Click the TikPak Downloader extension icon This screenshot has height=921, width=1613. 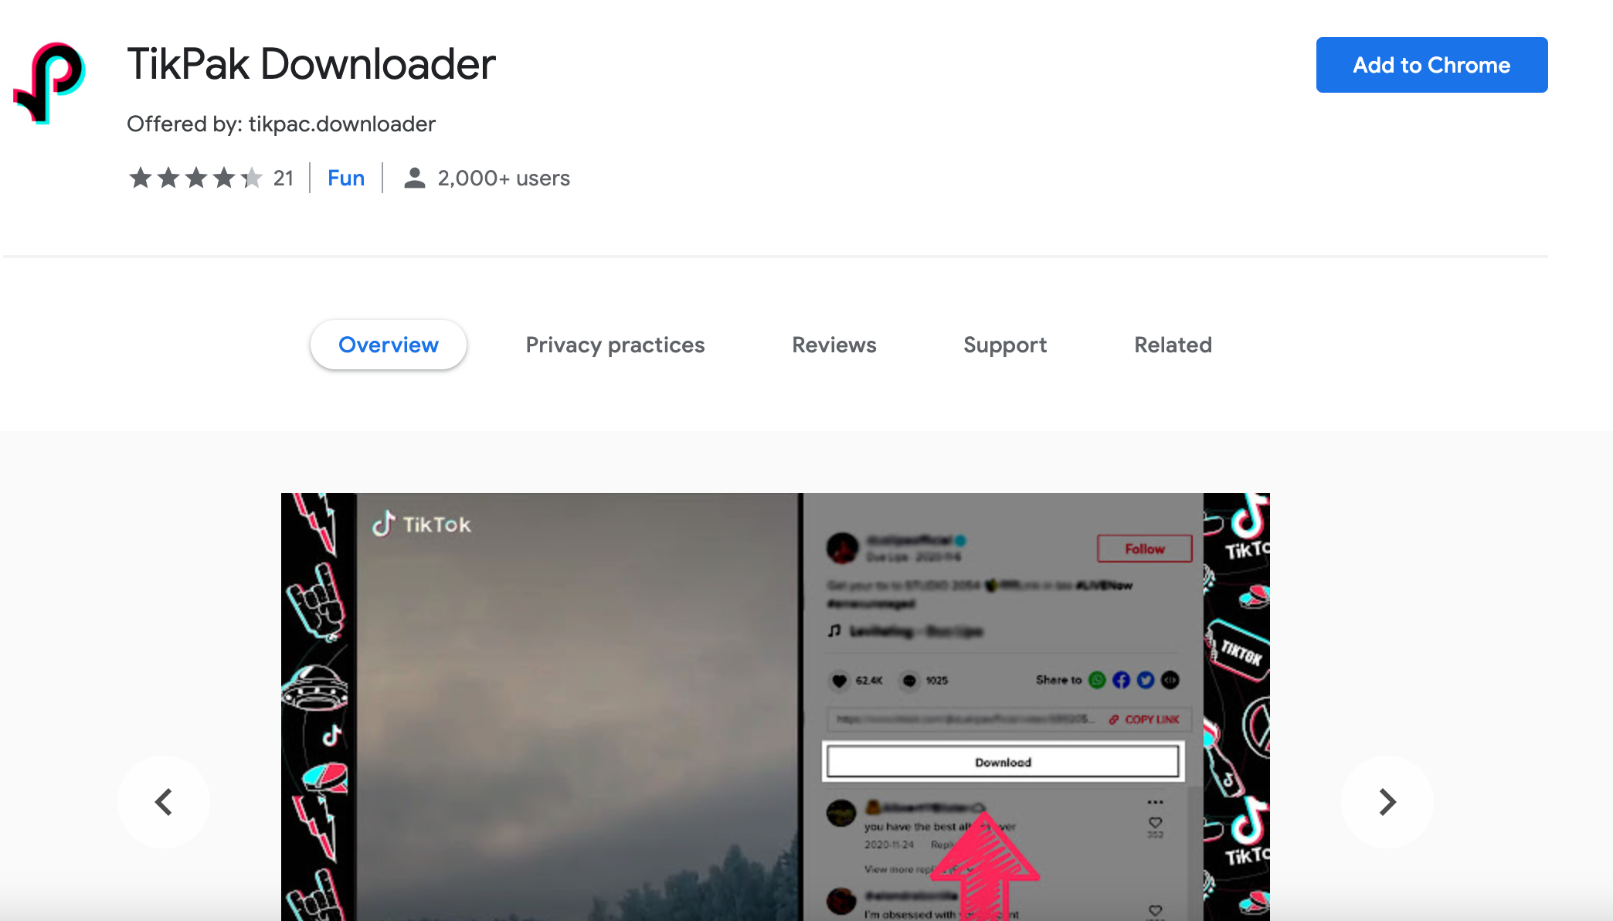pyautogui.click(x=52, y=85)
